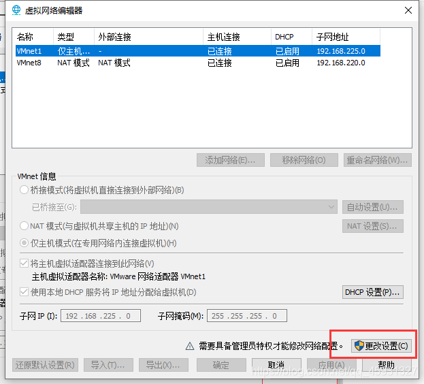Click the 子网 IP input field
The height and width of the screenshot is (384, 424).
point(101,316)
